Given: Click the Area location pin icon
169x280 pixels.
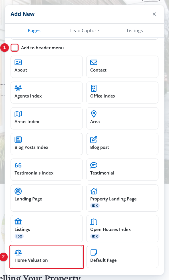Looking at the screenshot, I should (94, 114).
